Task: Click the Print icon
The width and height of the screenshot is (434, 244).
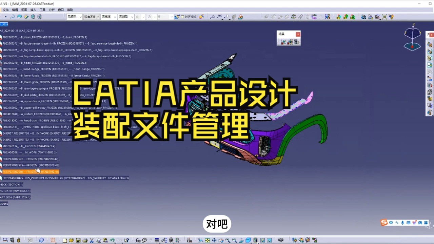Action: click(x=85, y=240)
